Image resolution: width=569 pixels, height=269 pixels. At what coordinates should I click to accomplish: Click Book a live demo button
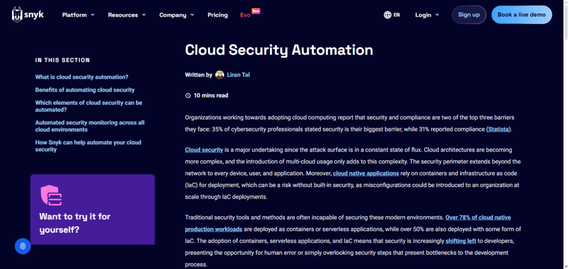(x=521, y=15)
